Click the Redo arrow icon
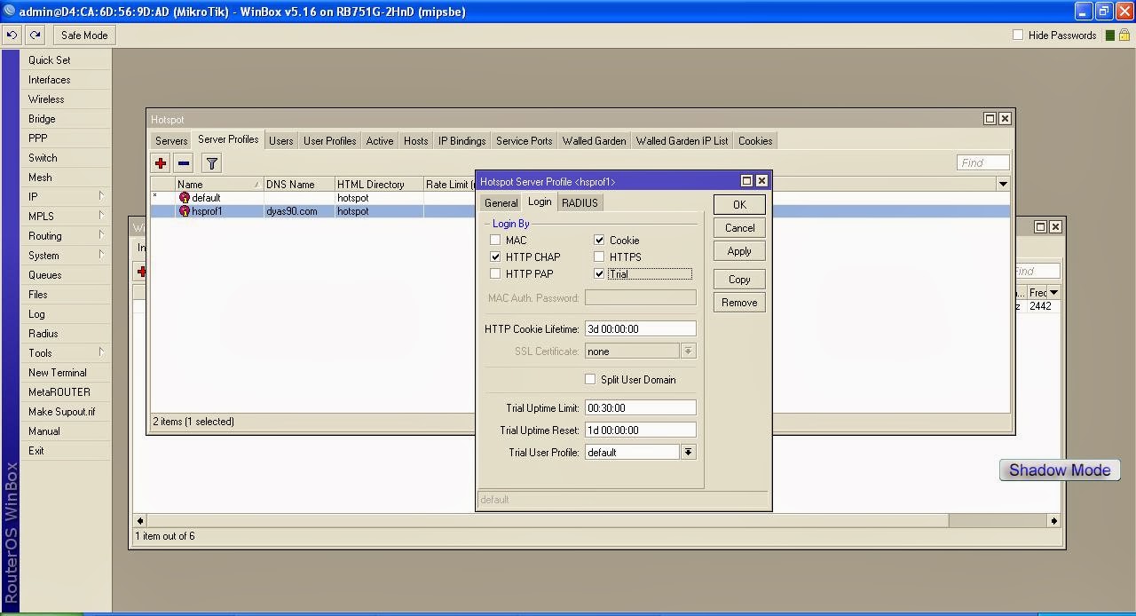 click(35, 36)
